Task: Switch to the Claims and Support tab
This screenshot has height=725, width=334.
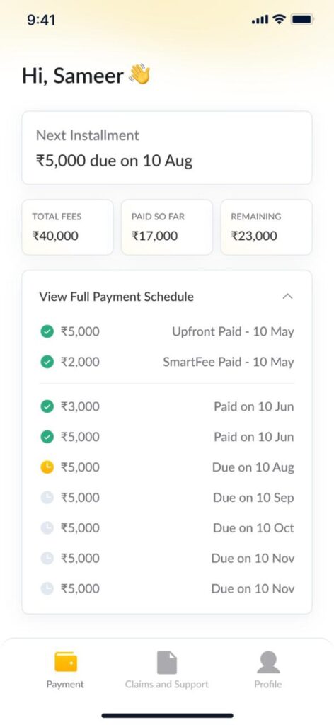Action: [167, 685]
